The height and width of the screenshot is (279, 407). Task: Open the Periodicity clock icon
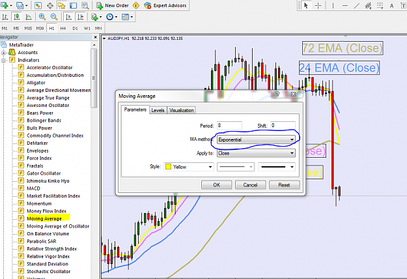click(x=109, y=17)
